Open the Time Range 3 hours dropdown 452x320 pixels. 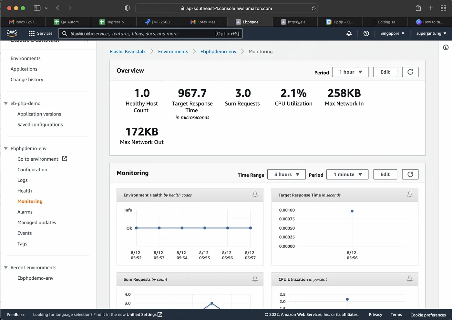coord(287,174)
